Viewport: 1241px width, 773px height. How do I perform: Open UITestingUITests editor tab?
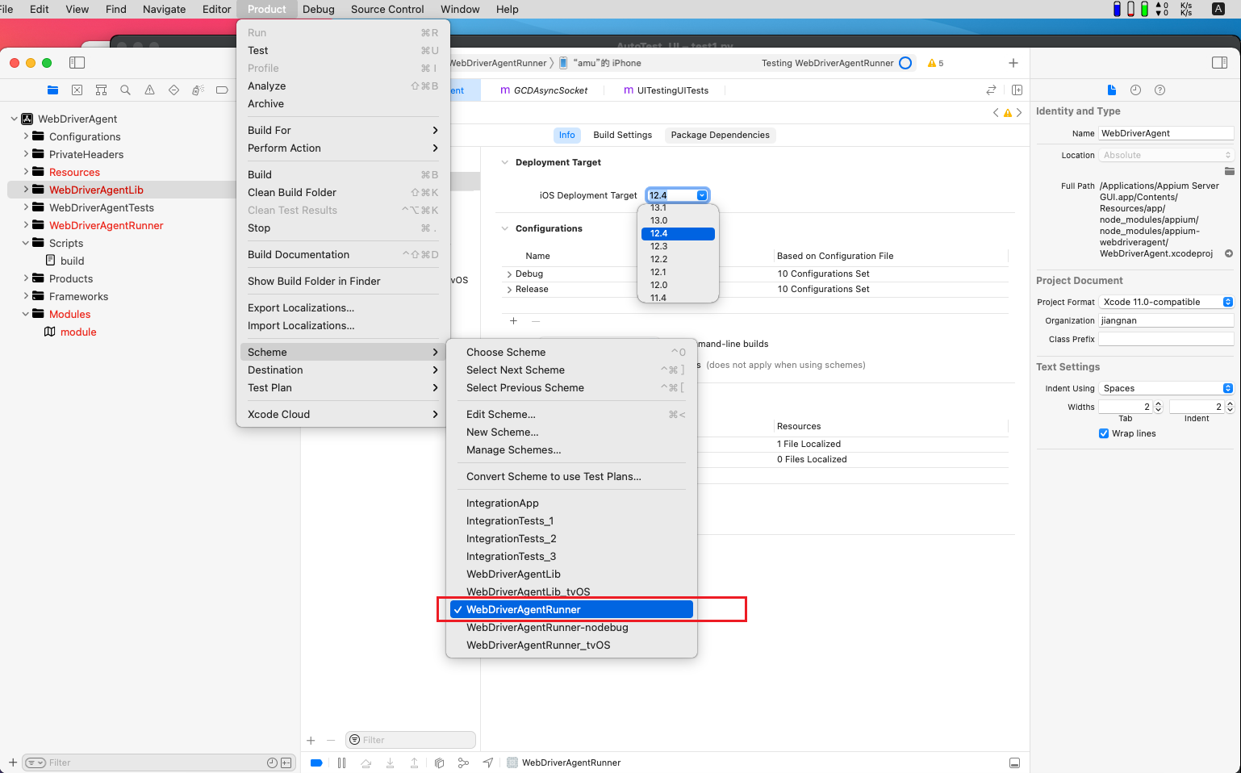click(x=666, y=90)
